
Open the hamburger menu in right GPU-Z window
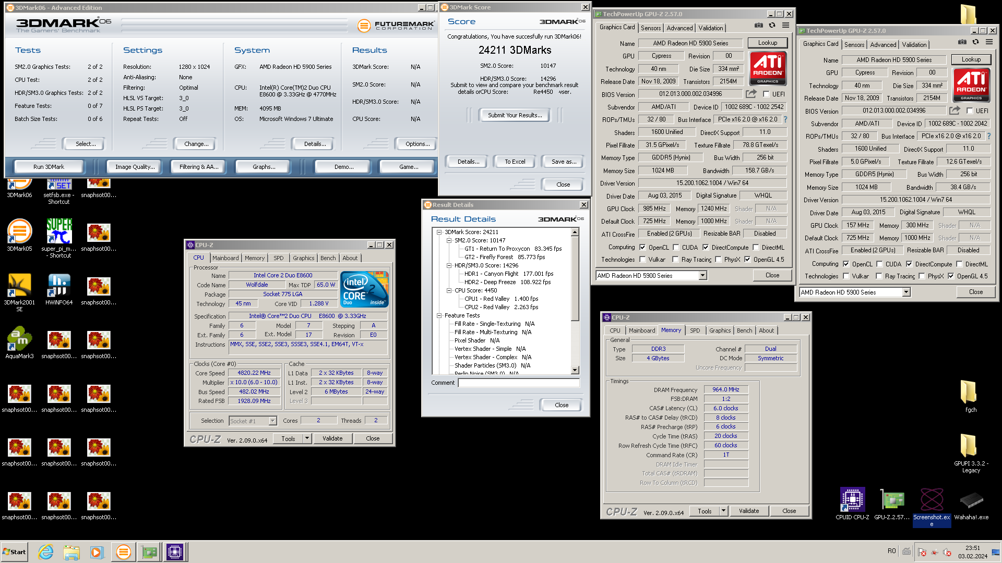point(989,42)
